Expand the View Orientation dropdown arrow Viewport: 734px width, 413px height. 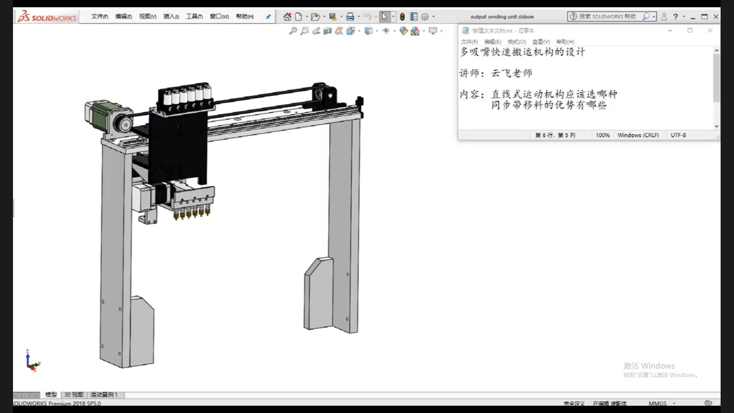coord(359,31)
